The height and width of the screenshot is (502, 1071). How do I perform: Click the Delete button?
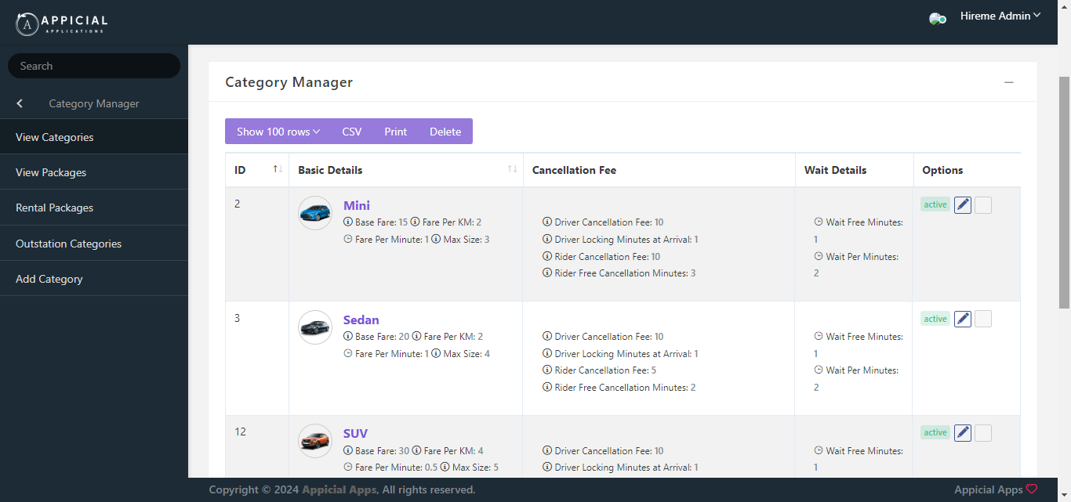click(x=445, y=132)
